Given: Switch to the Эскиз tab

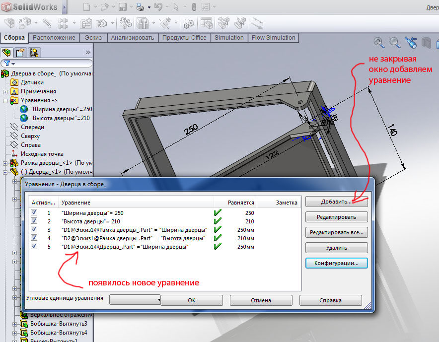Looking at the screenshot, I should click(x=93, y=38).
